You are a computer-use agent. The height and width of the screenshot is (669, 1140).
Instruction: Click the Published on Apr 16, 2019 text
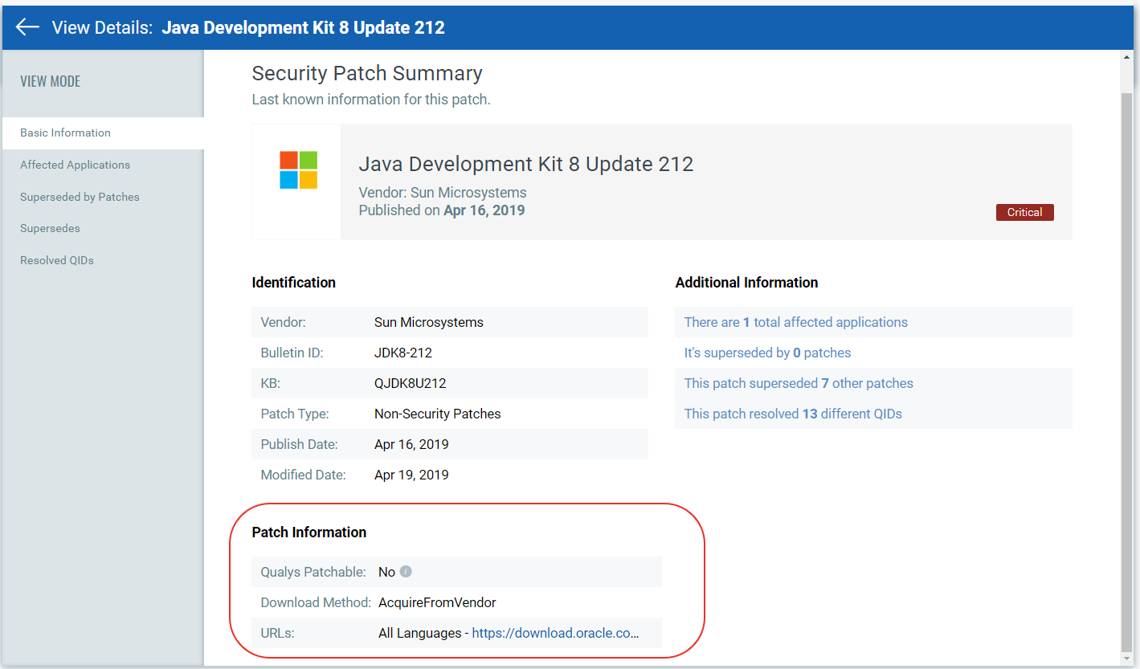[x=442, y=210]
